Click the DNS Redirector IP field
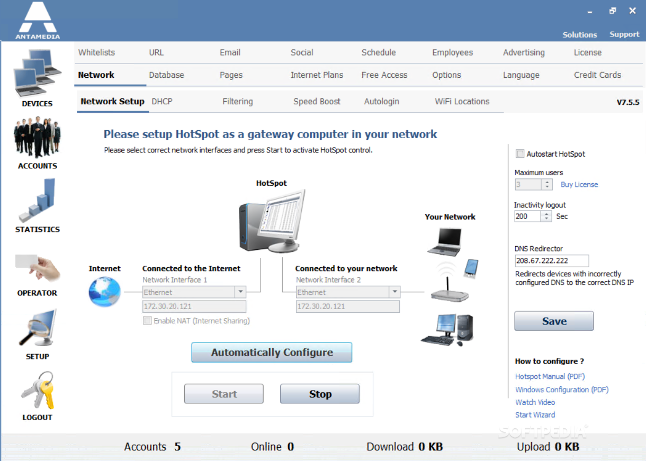 [552, 261]
